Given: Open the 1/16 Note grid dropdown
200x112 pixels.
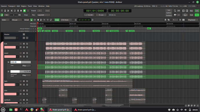Looking at the screenshot, I should click(x=66, y=20).
